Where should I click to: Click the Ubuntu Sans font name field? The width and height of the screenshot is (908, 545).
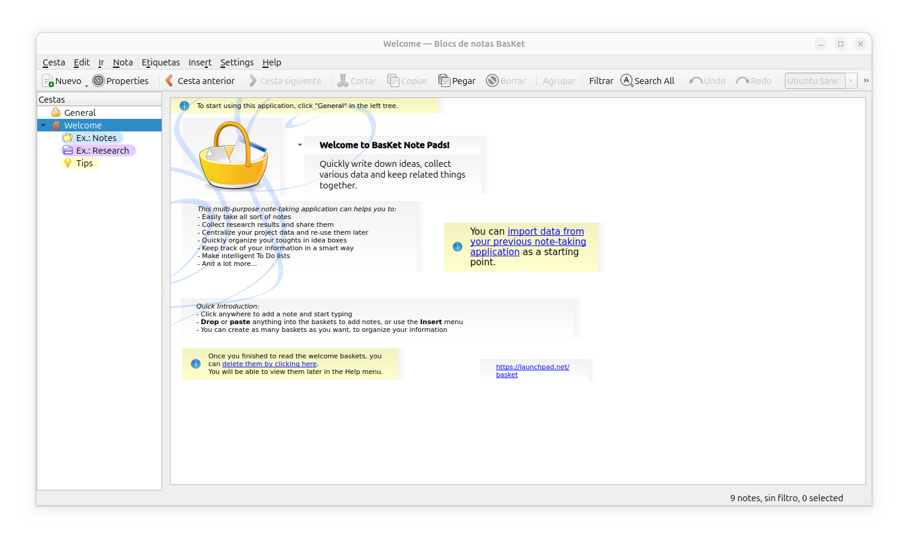pos(815,80)
